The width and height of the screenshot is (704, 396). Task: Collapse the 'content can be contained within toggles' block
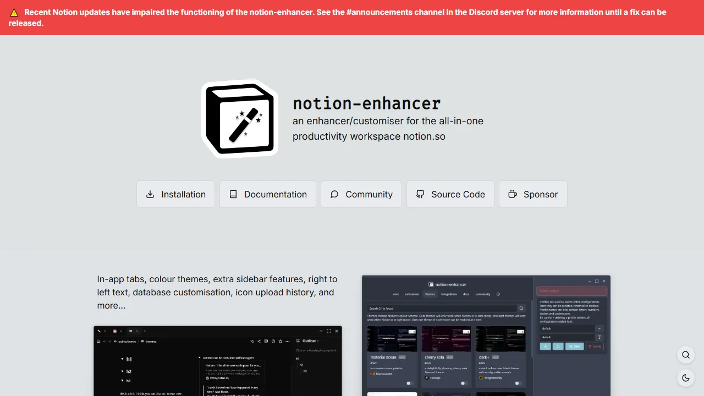200,356
